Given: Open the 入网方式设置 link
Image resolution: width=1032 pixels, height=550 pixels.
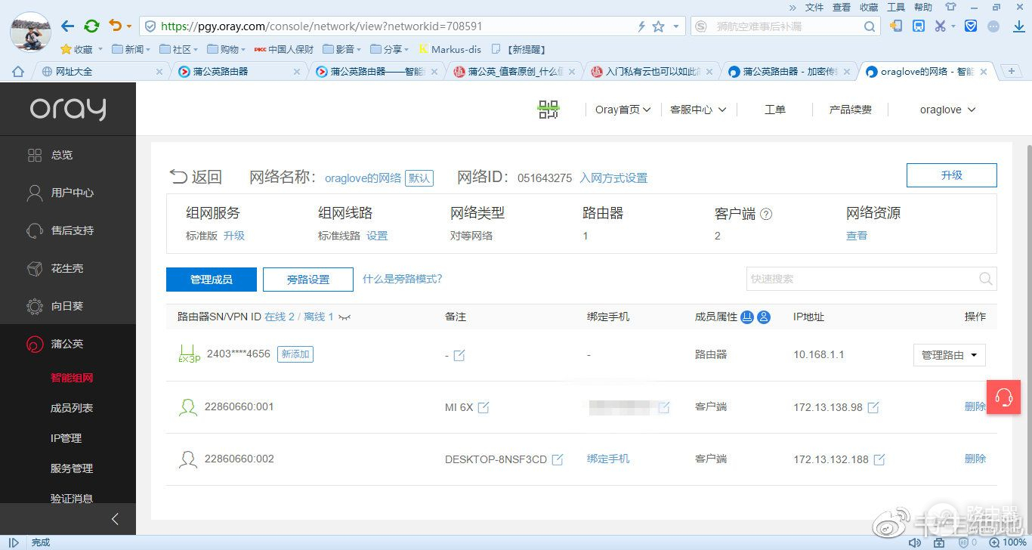Looking at the screenshot, I should (x=613, y=178).
